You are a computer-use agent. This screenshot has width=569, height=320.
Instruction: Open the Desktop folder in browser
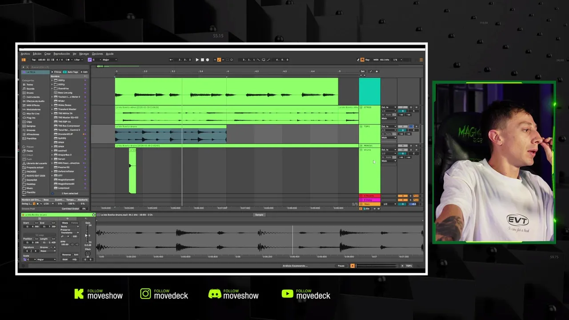[30, 184]
